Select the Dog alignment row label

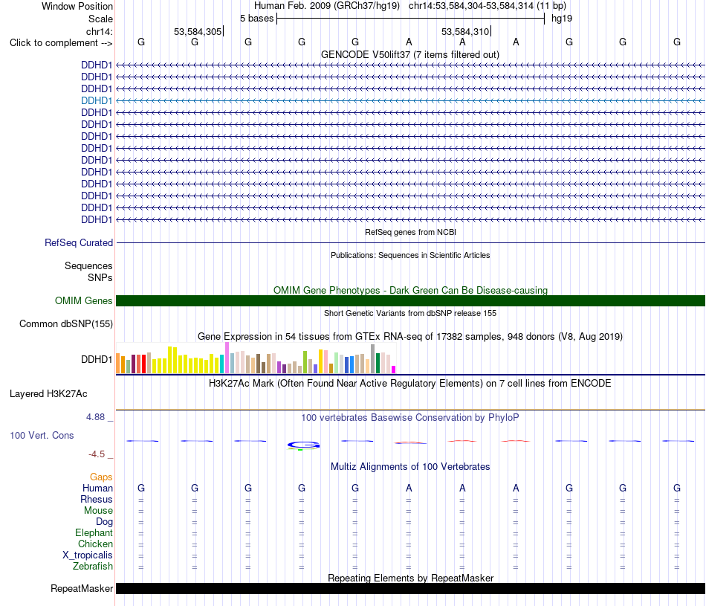(104, 522)
